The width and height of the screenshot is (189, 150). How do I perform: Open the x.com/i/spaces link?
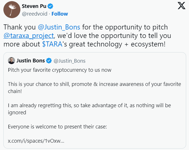coord(36,141)
